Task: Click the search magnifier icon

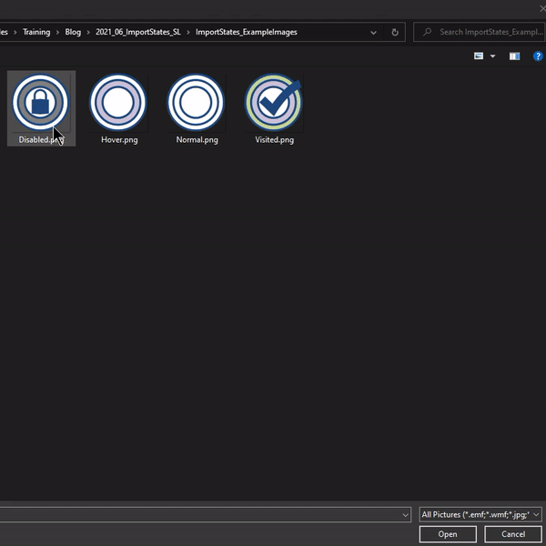Action: coord(427,32)
